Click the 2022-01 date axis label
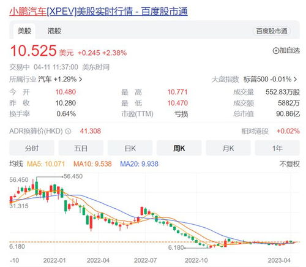Viewport: 306px width, 267px height. coord(54,260)
